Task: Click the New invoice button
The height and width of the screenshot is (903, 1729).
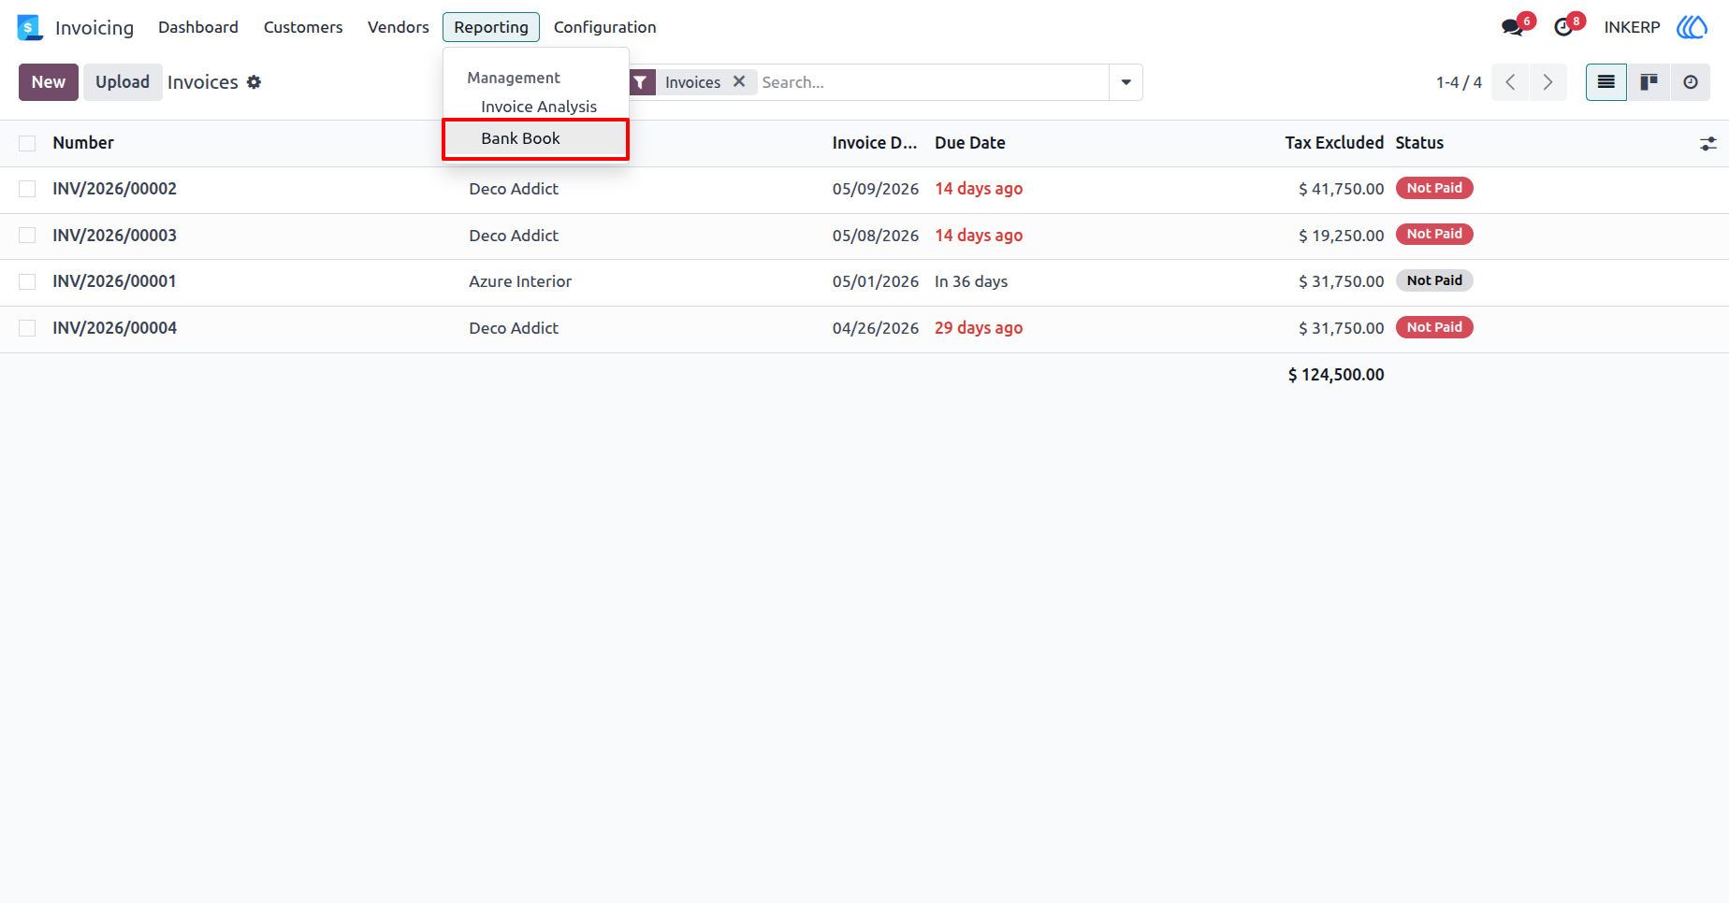Action: 49,82
